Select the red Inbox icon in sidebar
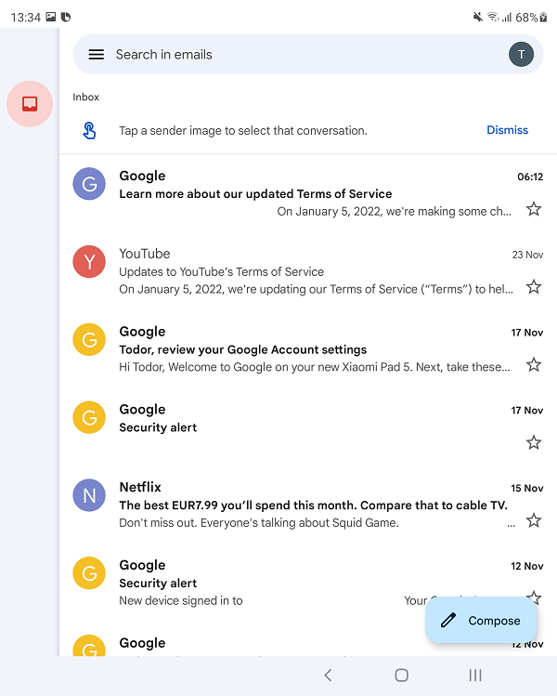 [30, 104]
